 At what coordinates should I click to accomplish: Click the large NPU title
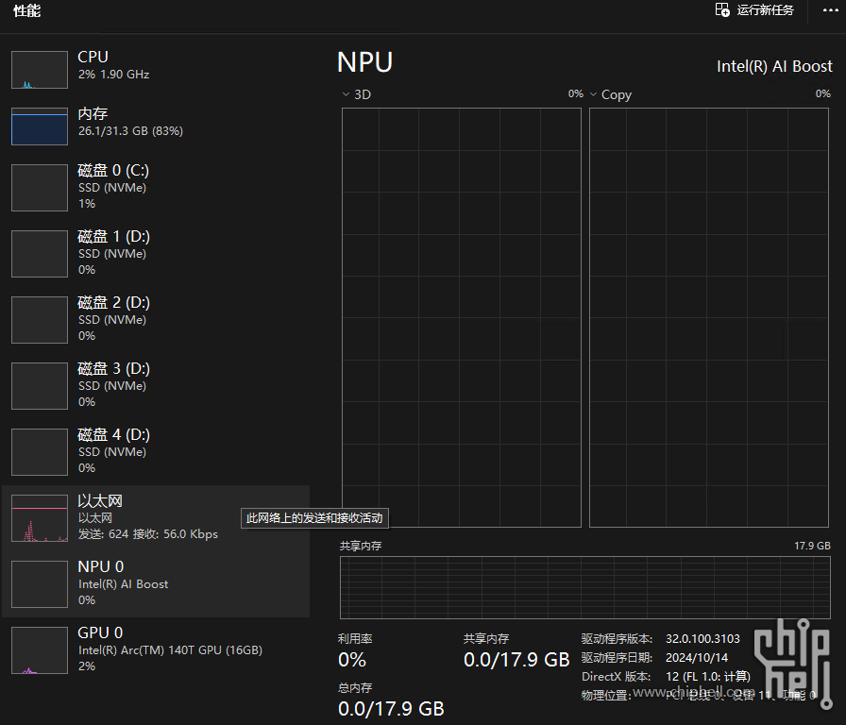364,62
